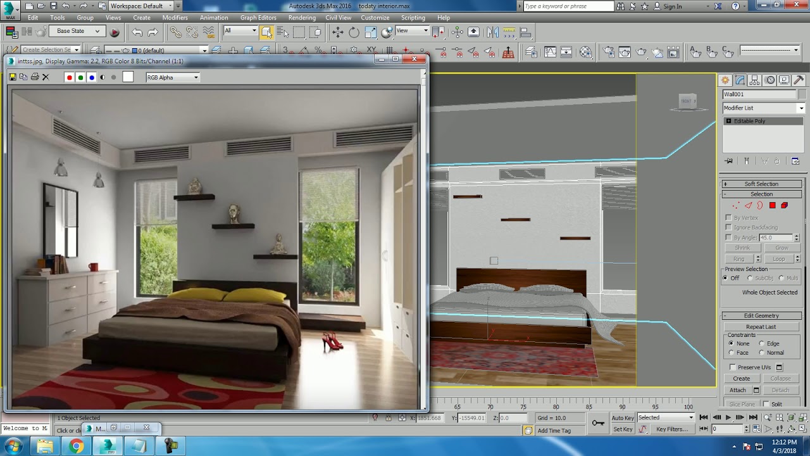
Task: Switch to the Hierarchy command panel
Action: (x=754, y=80)
